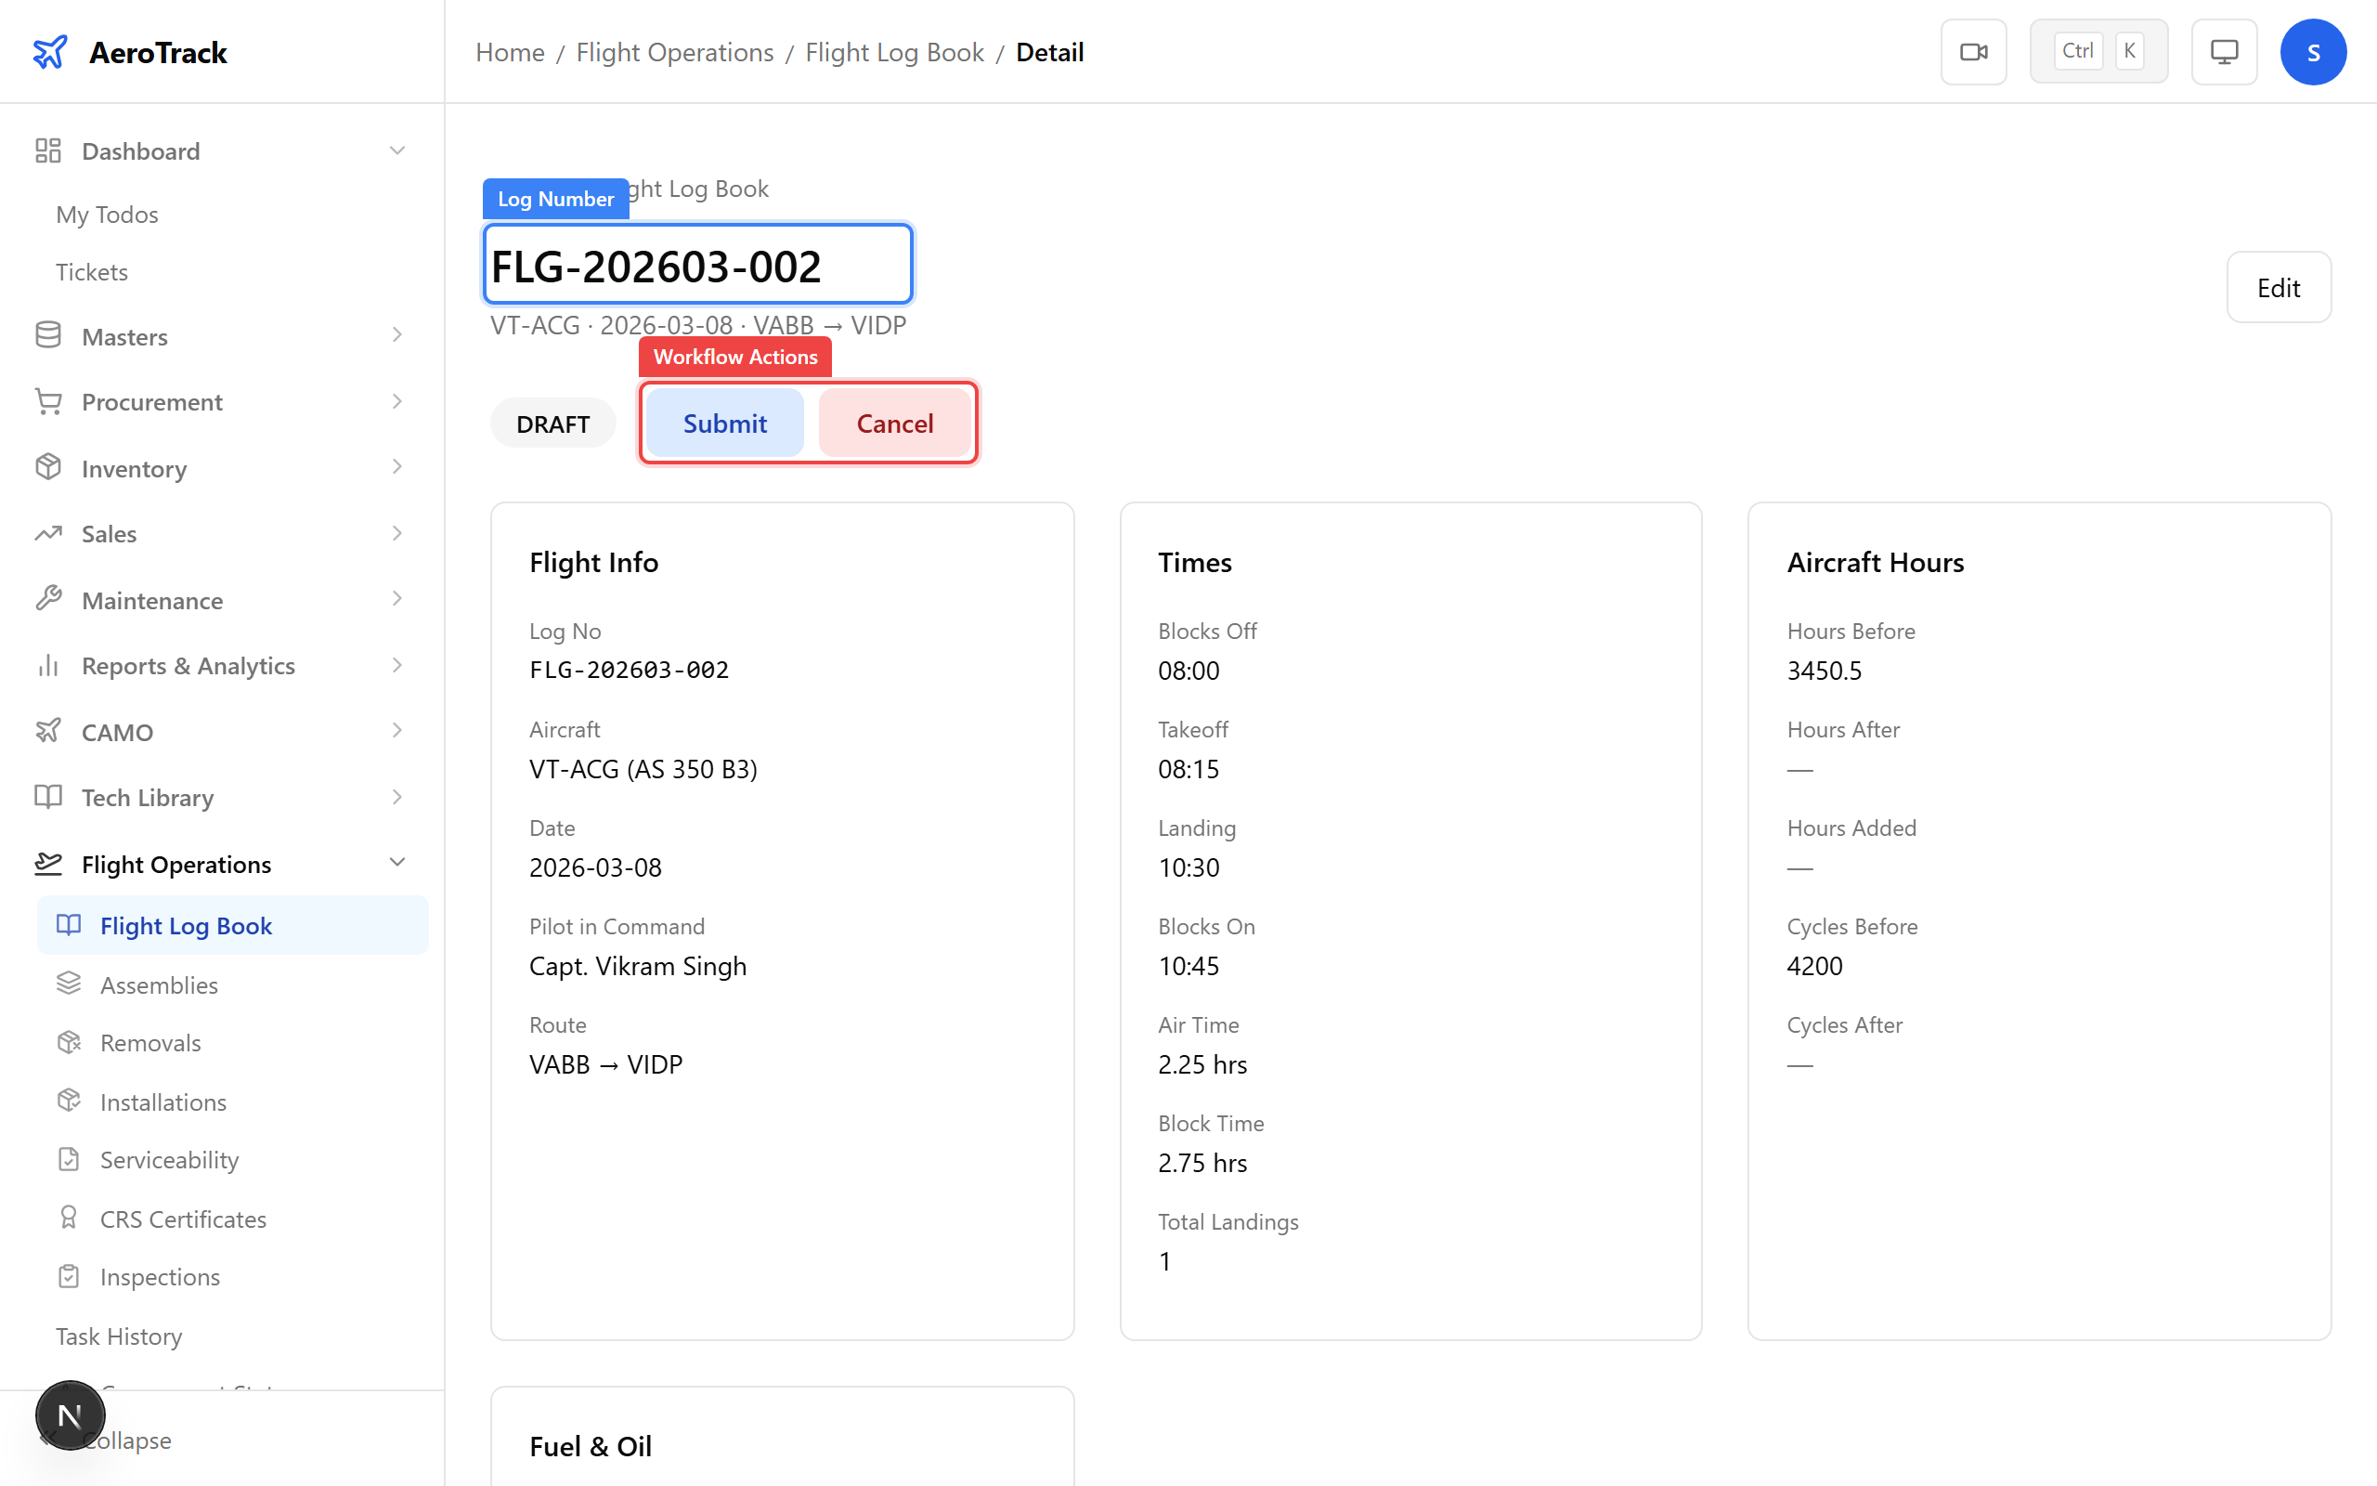Click the Edit button
Image resolution: width=2377 pixels, height=1486 pixels.
click(x=2278, y=287)
